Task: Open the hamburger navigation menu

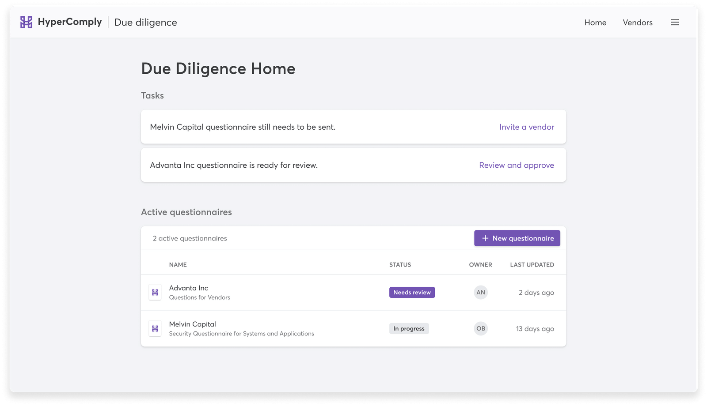Action: [675, 22]
